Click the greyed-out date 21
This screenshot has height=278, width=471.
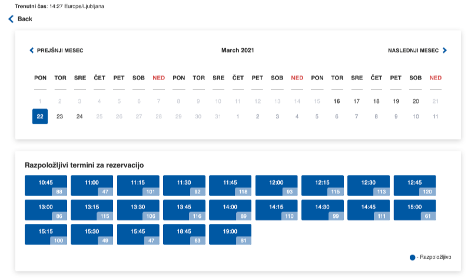[x=435, y=101]
